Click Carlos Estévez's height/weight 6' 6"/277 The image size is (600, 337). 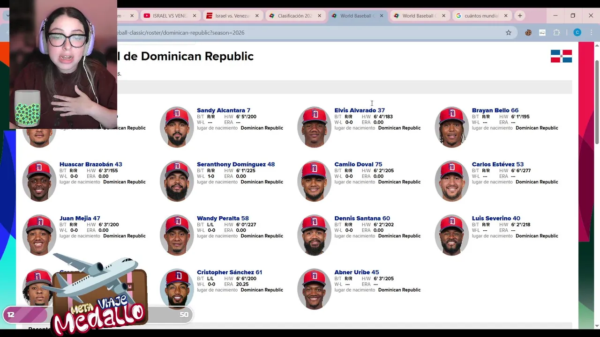pyautogui.click(x=521, y=170)
